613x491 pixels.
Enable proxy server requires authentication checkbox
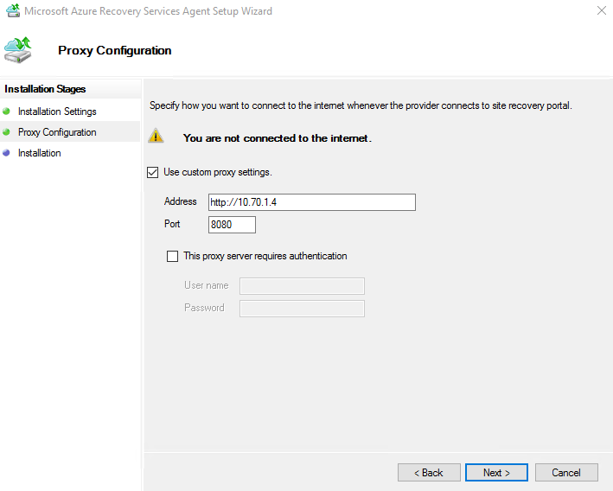pos(172,256)
